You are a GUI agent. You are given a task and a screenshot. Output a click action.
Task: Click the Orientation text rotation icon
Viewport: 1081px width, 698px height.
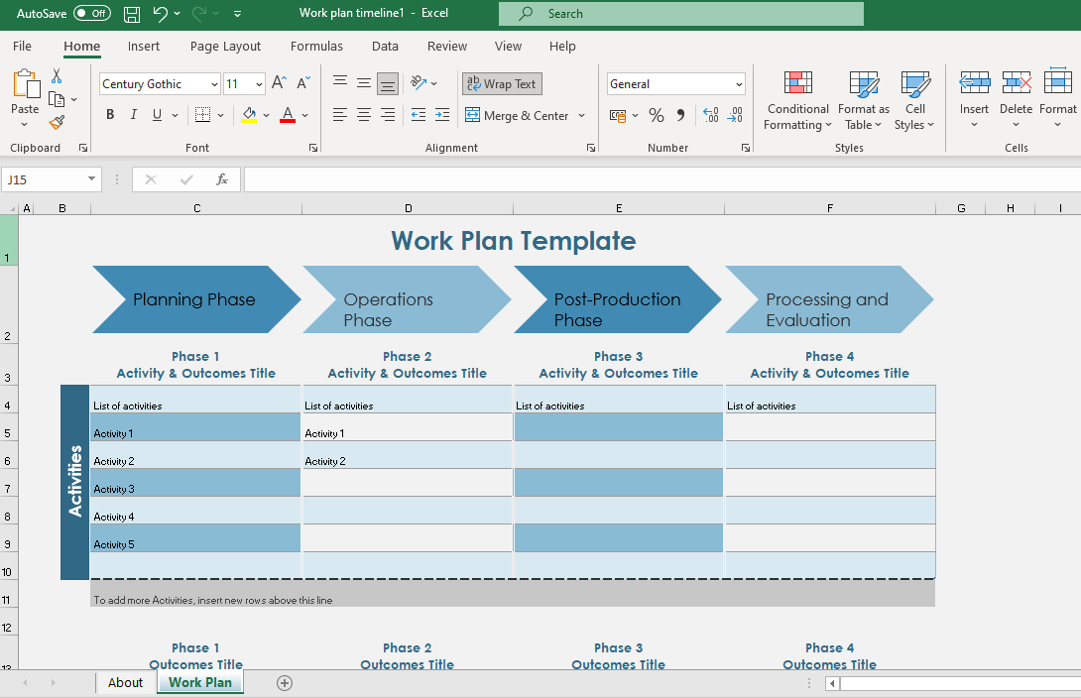pyautogui.click(x=419, y=83)
